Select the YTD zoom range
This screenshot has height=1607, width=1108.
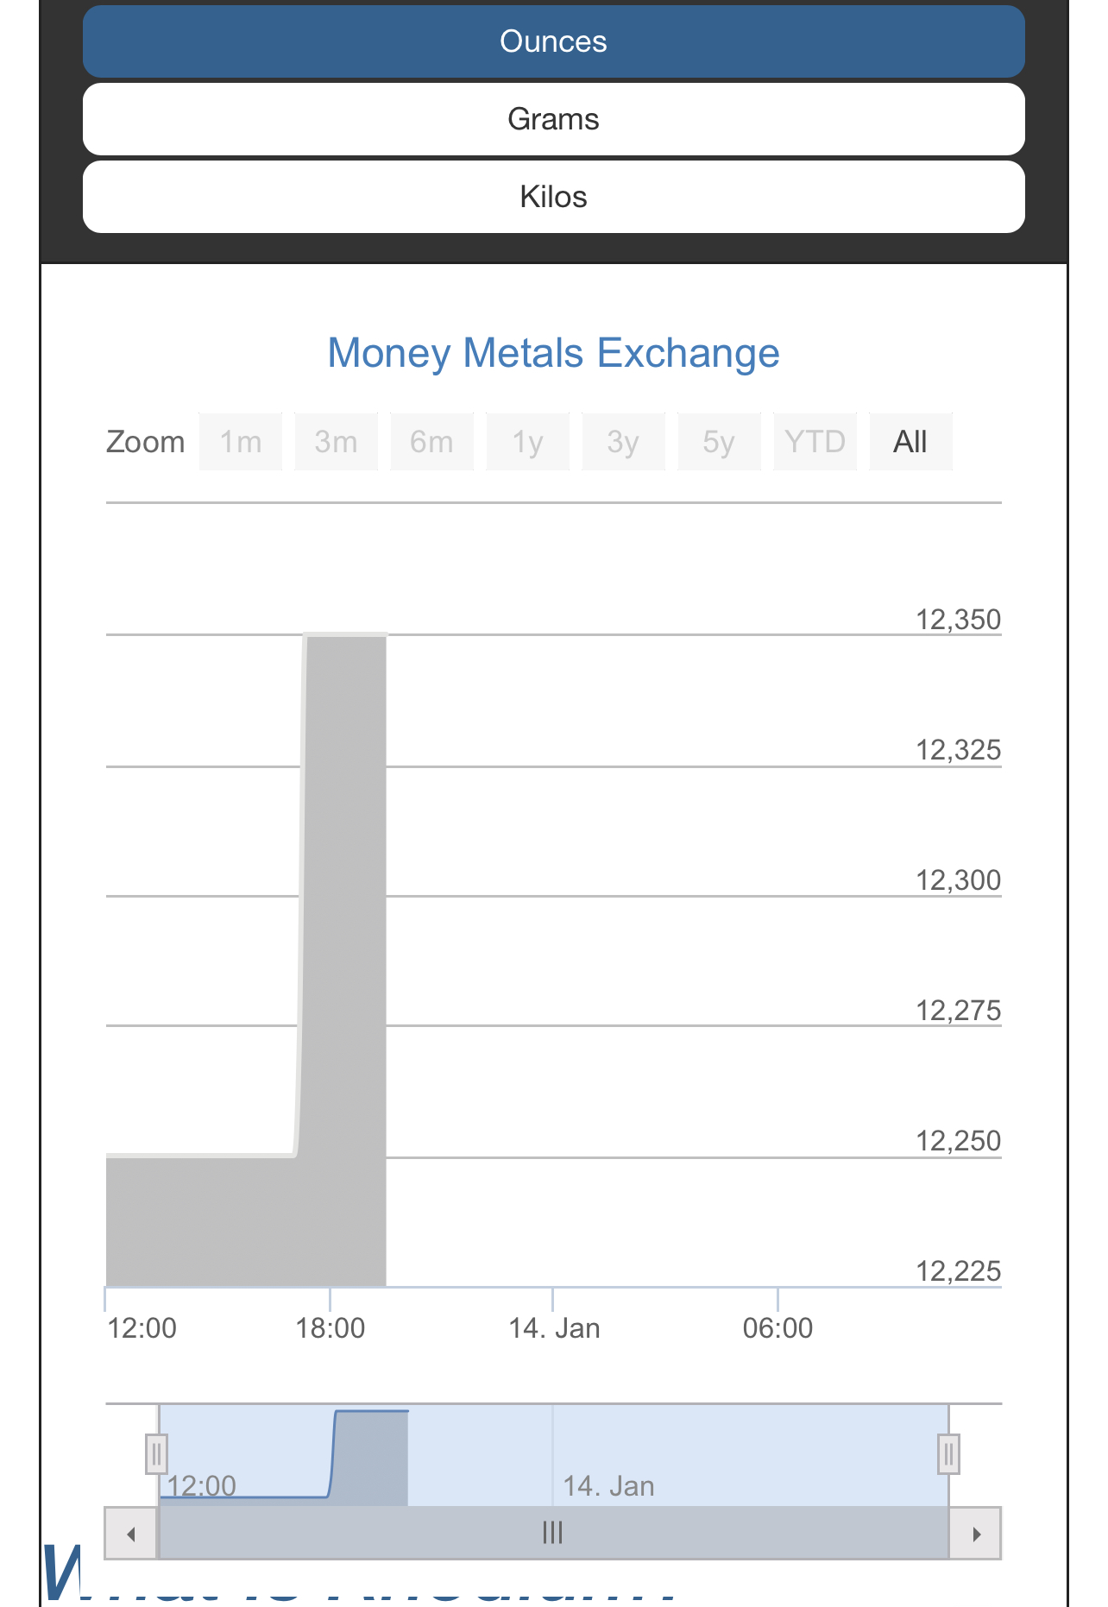[x=815, y=442]
